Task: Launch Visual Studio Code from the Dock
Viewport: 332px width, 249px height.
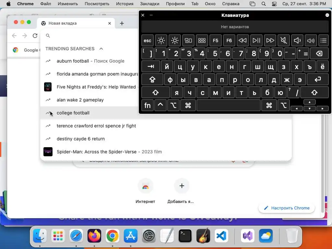Action: pyautogui.click(x=221, y=236)
